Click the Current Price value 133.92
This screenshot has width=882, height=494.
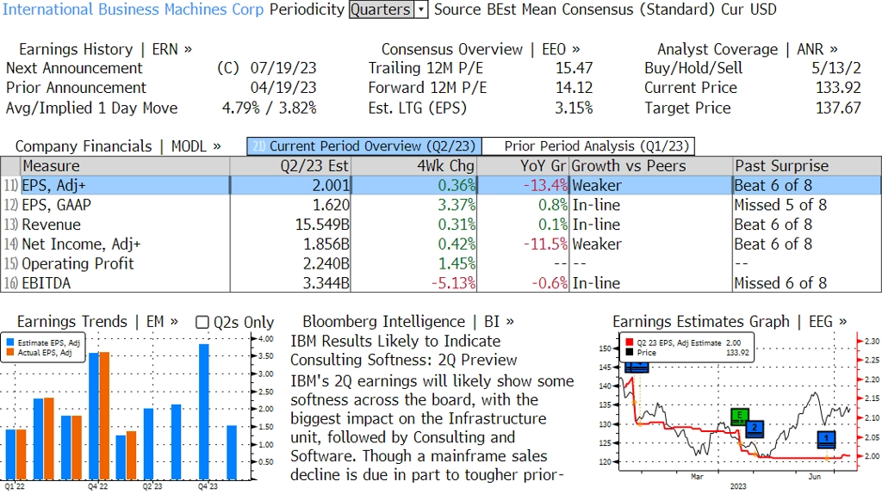coord(838,88)
